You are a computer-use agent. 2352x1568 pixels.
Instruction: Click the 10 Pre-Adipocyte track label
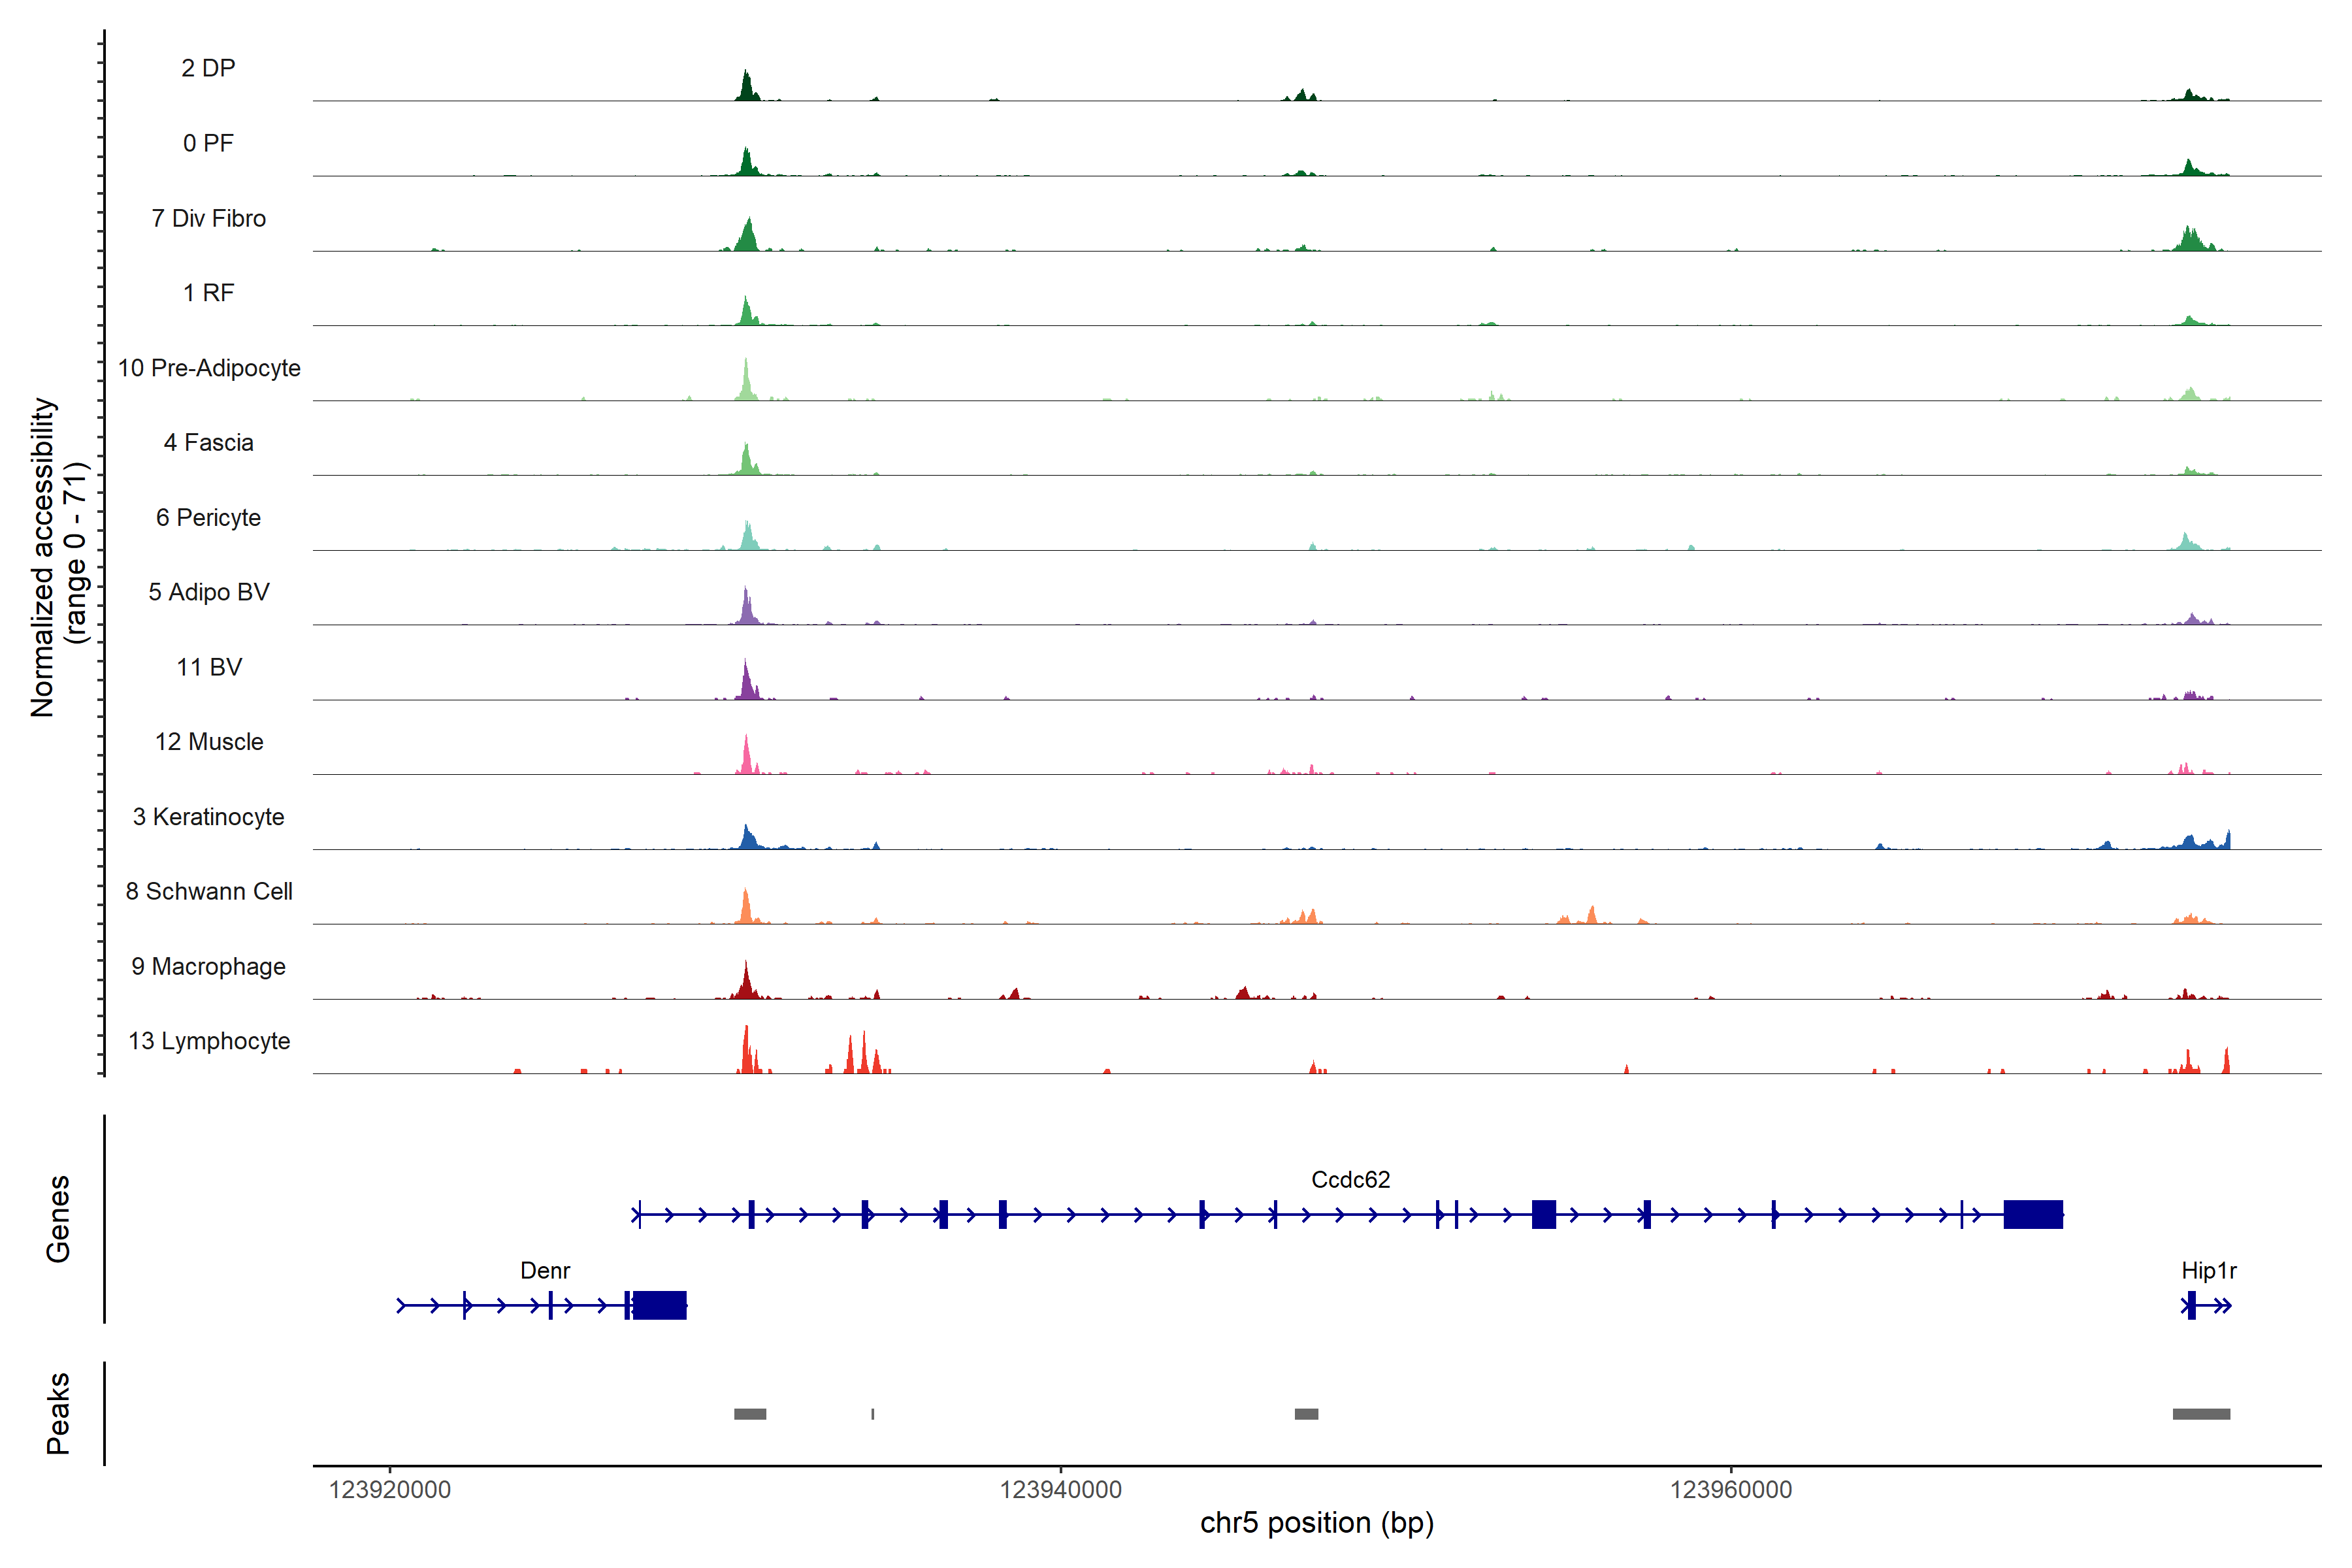point(209,368)
